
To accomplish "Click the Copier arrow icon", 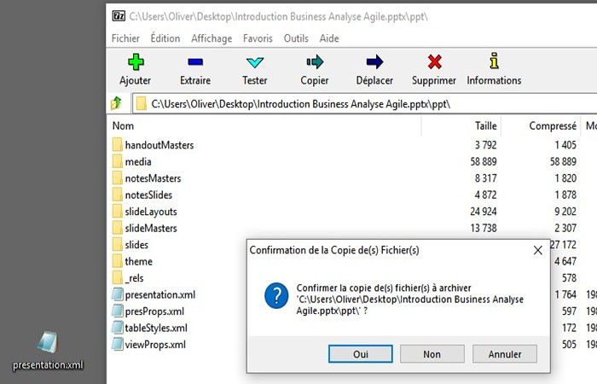I will pyautogui.click(x=315, y=61).
